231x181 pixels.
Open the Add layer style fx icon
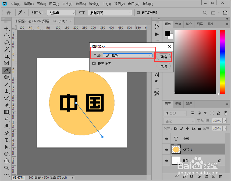(185, 176)
